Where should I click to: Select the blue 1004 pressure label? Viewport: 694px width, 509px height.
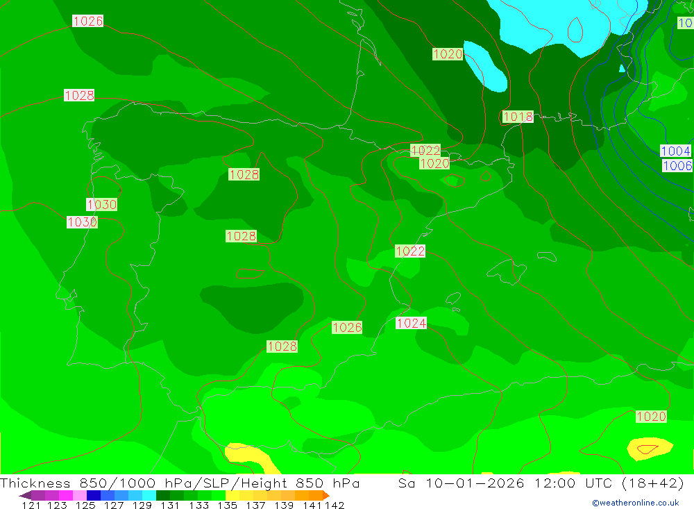click(675, 151)
